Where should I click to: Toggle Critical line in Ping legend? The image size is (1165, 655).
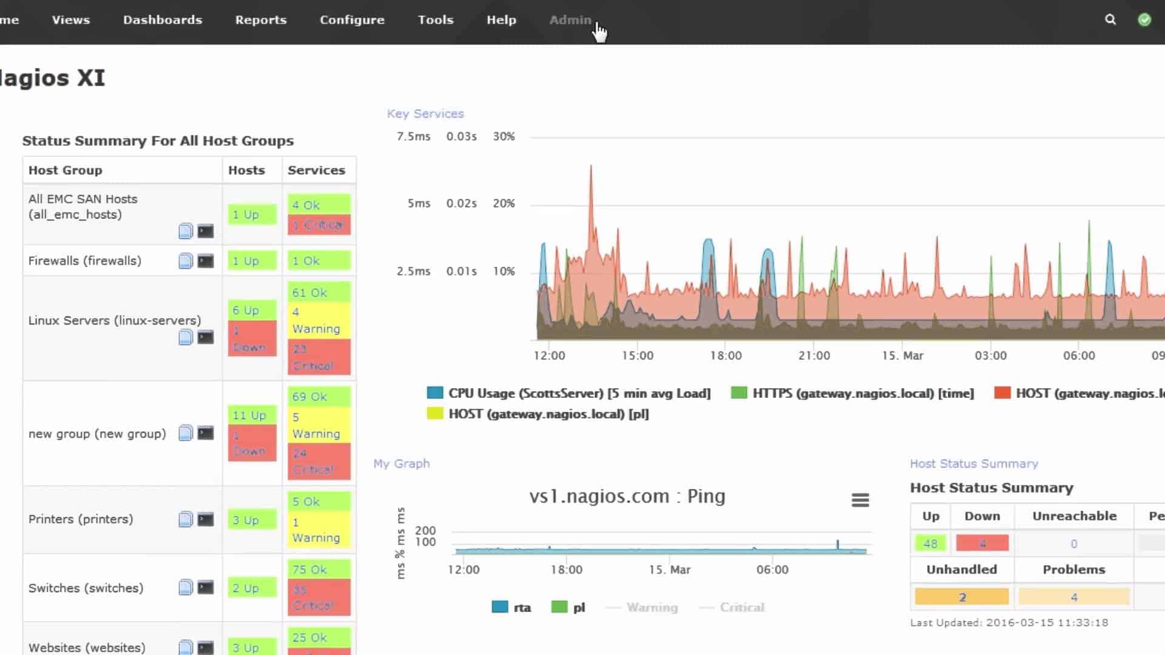[732, 607]
